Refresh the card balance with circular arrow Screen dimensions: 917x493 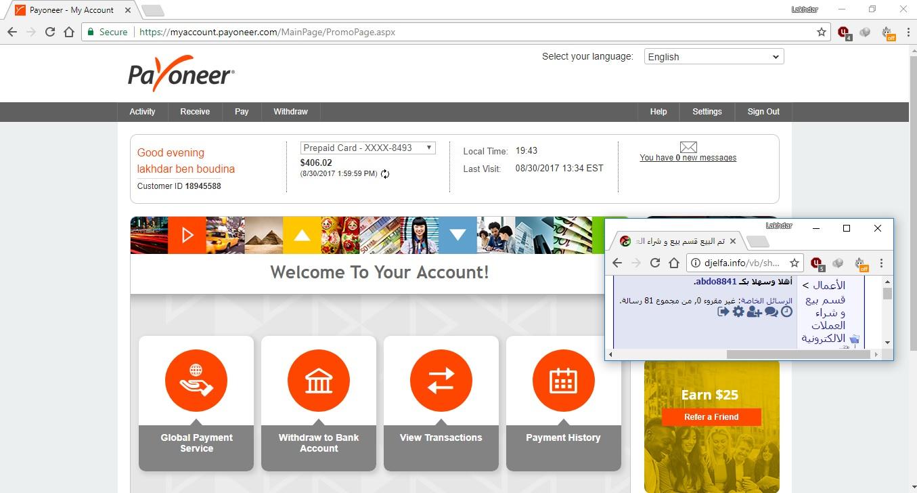point(385,174)
